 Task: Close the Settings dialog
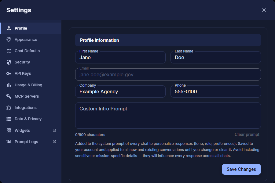tap(264, 10)
